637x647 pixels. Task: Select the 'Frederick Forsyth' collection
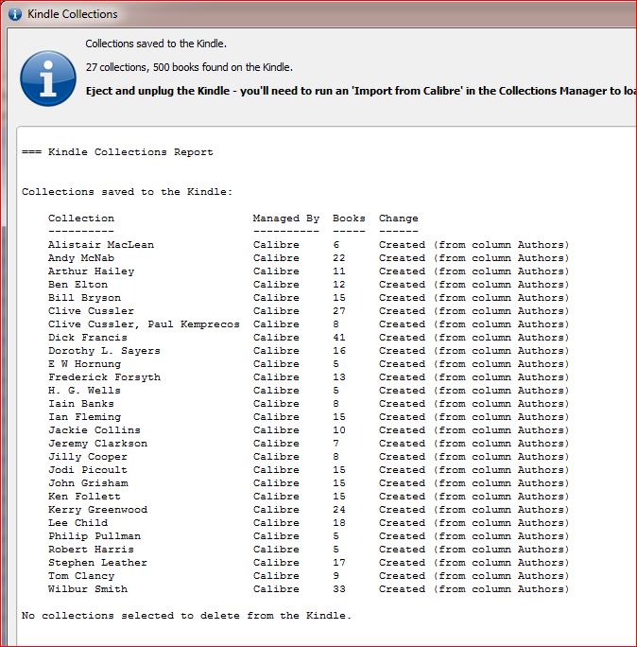click(x=104, y=376)
